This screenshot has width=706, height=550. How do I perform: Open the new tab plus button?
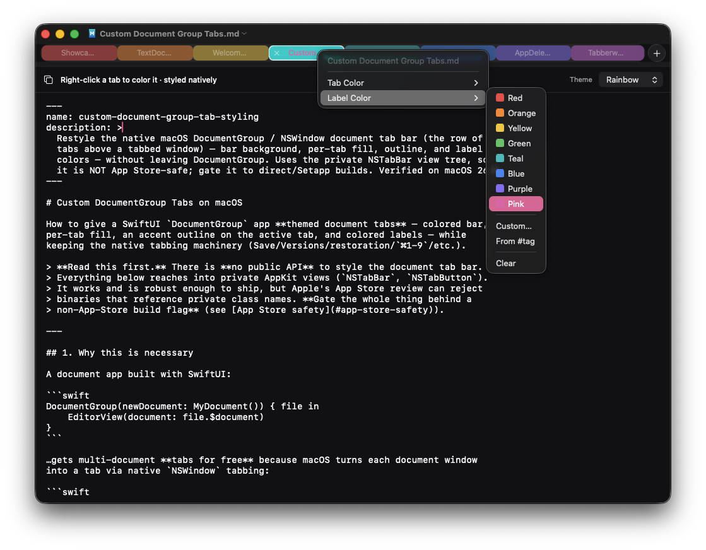(656, 53)
